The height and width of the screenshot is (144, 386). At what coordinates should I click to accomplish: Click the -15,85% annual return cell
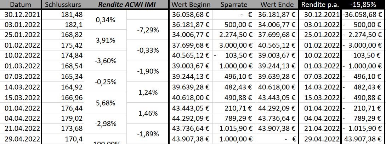click(363, 5)
